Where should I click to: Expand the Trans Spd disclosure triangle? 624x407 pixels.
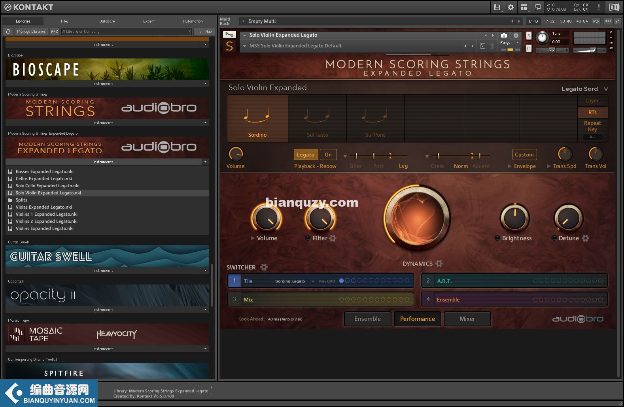(x=549, y=166)
